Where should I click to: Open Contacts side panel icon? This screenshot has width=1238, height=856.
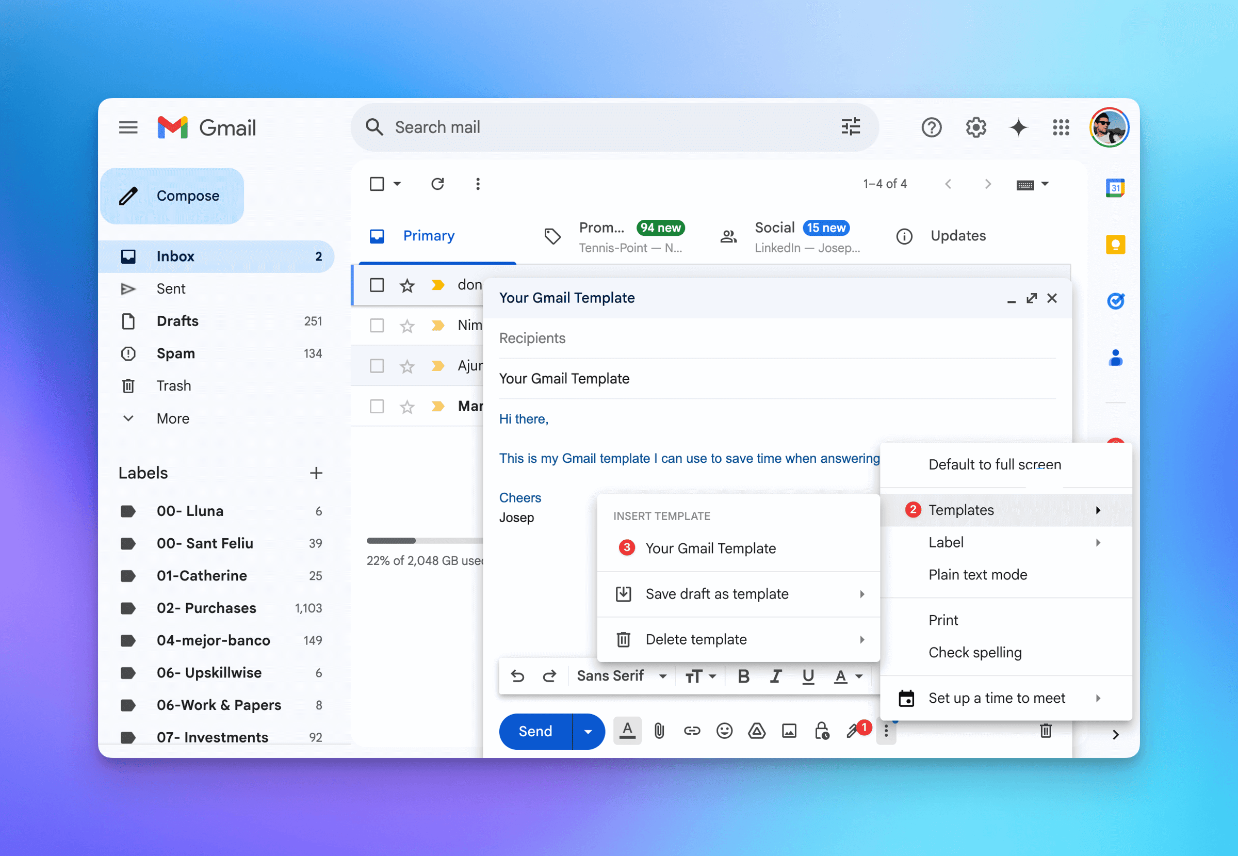tap(1115, 358)
